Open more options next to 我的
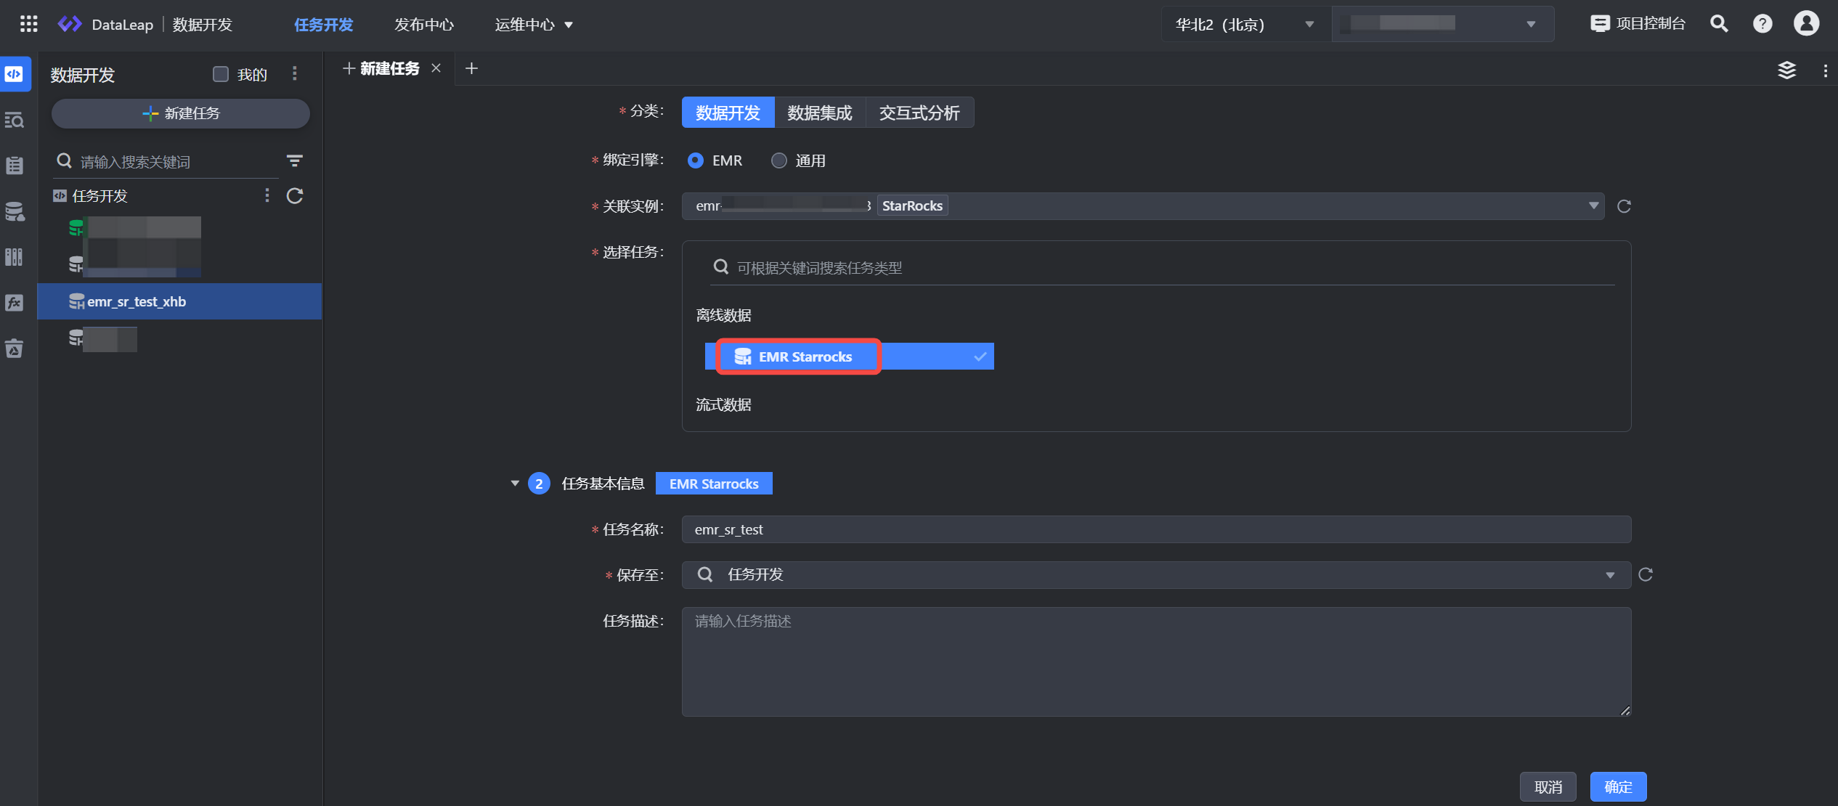 pos(294,73)
